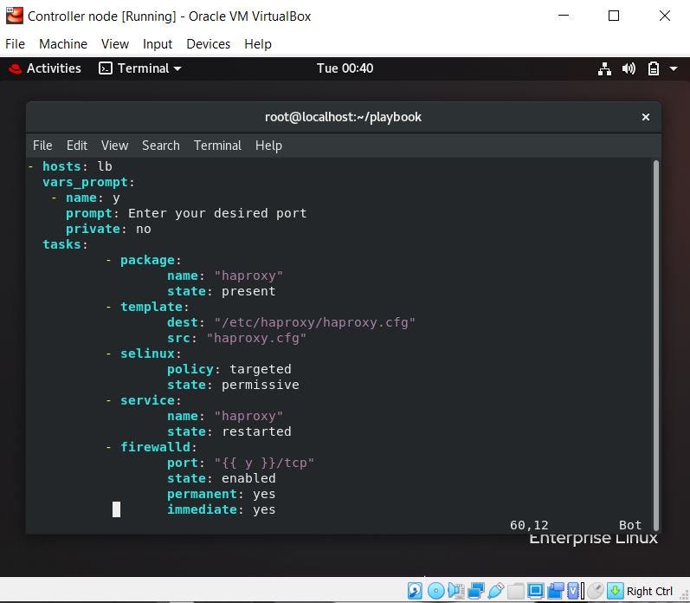Click the 'selinux' module name

[x=147, y=353]
